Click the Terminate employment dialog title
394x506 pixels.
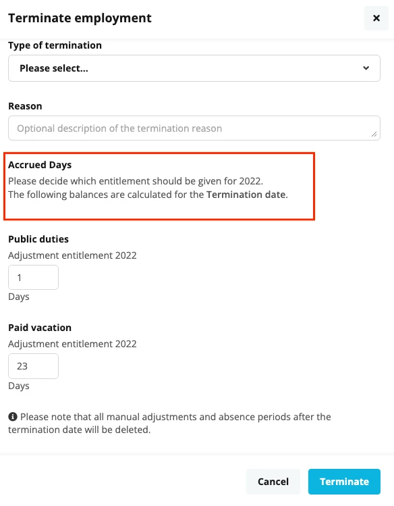pyautogui.click(x=80, y=18)
